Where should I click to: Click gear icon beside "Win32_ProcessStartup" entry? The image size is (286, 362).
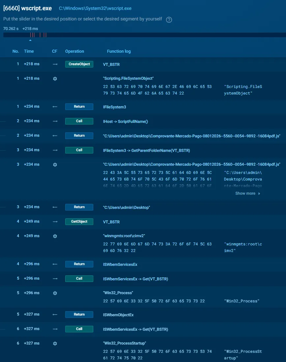pos(55,344)
